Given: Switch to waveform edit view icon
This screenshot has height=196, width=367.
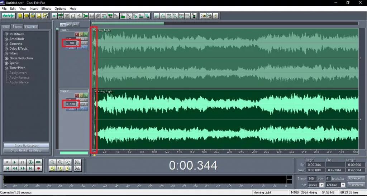Looking at the screenshot, I should click(9, 16).
